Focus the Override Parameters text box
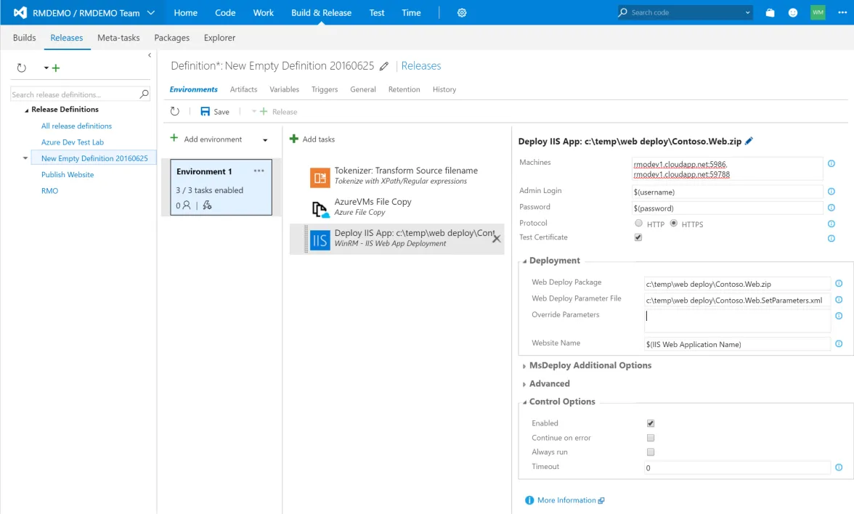The width and height of the screenshot is (854, 514). click(x=738, y=321)
